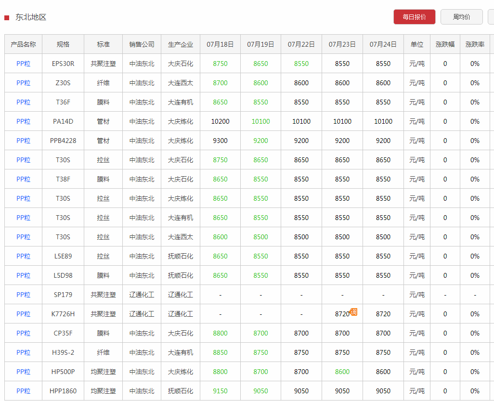Open PP粒 link in CP35F row
This screenshot has height=401, width=494.
[x=23, y=333]
